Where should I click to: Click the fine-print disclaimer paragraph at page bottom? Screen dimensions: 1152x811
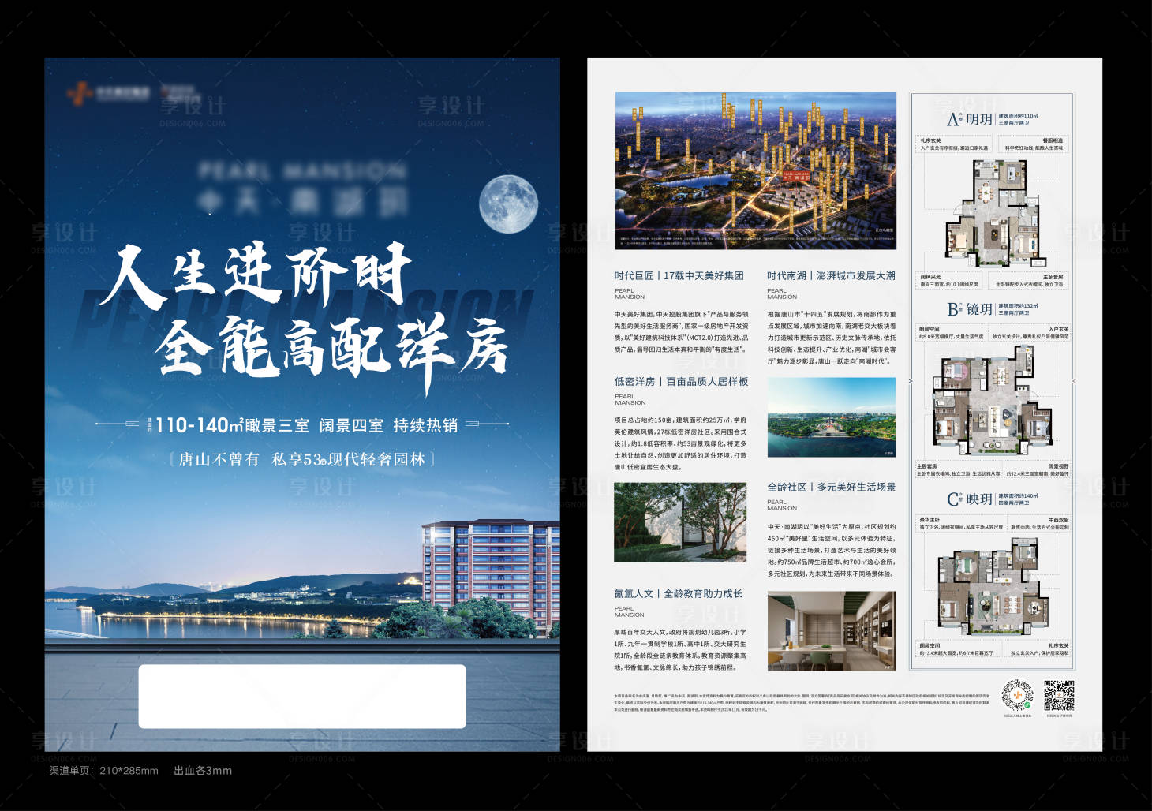point(802,702)
